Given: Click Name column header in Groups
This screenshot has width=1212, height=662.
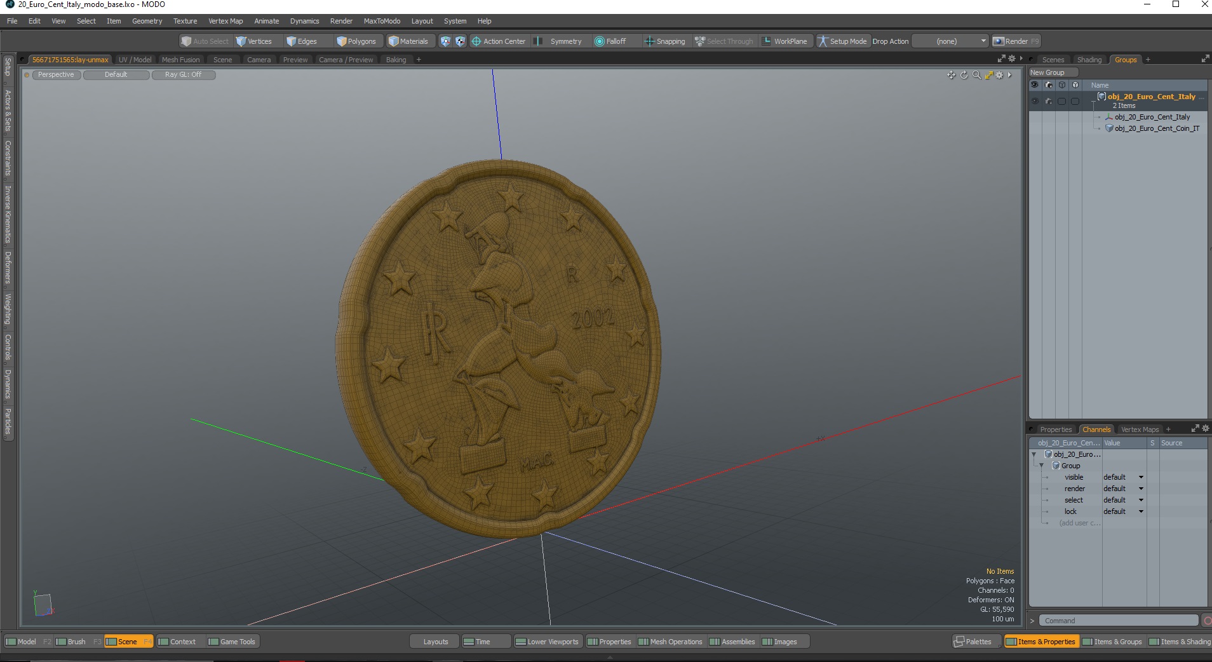Looking at the screenshot, I should coord(1100,85).
